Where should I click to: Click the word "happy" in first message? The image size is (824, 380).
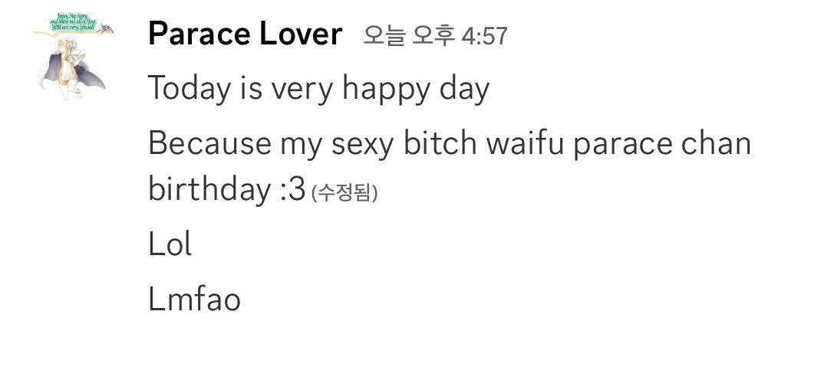click(x=386, y=90)
